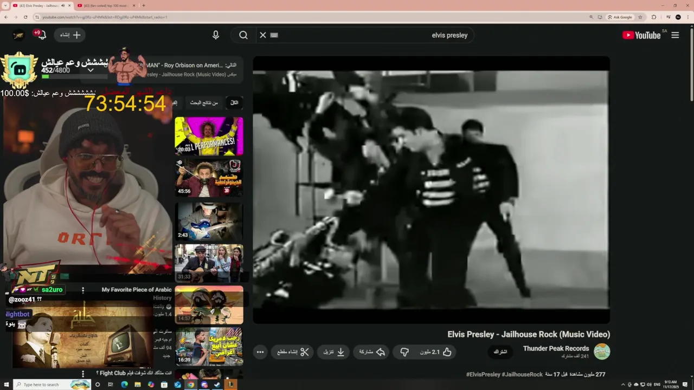Open the 31:33 street guitar thumbnail
Image resolution: width=694 pixels, height=390 pixels.
click(209, 263)
